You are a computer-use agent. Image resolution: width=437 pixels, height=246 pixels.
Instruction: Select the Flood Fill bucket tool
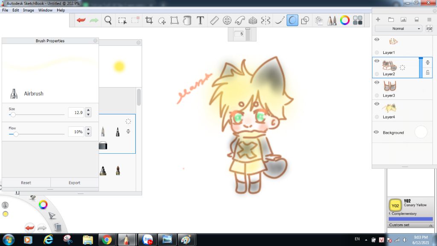[x=187, y=20]
